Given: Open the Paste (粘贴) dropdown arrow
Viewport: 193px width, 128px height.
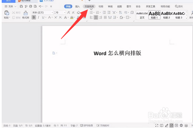Looking at the screenshot, I should pos(9,18).
